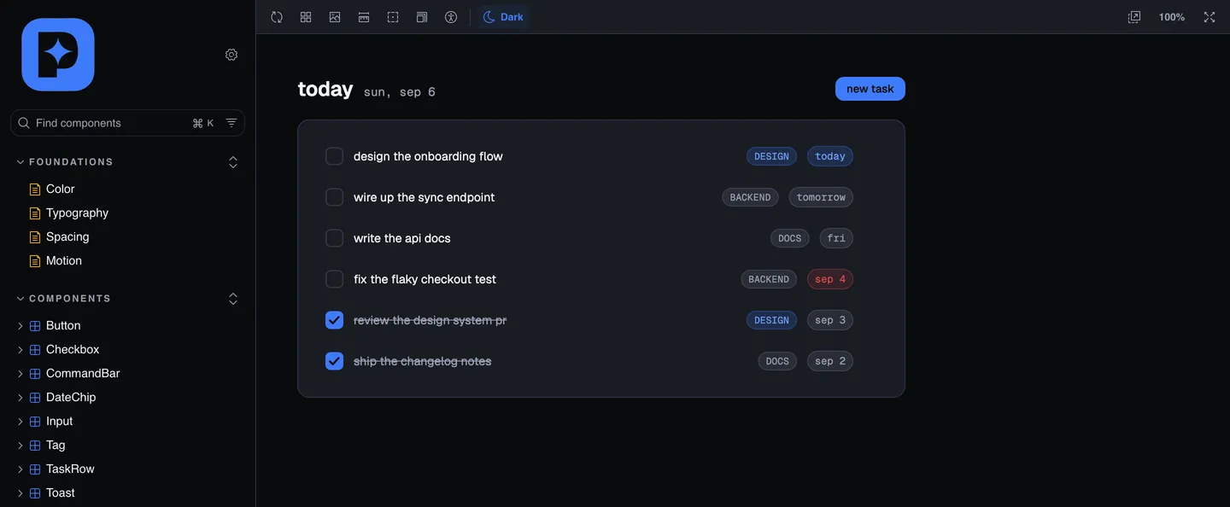The image size is (1230, 507).
Task: Click the task text fix the flaky checkout test
Action: tap(425, 279)
